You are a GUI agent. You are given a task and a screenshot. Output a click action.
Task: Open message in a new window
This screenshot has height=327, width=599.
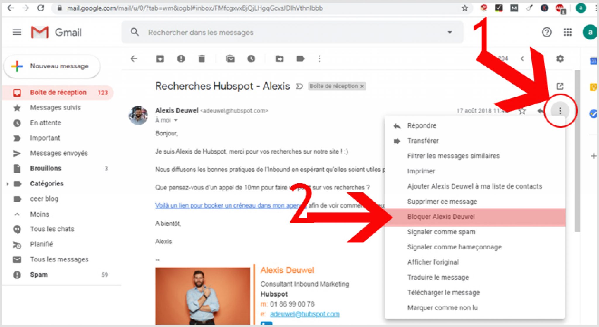tap(560, 86)
